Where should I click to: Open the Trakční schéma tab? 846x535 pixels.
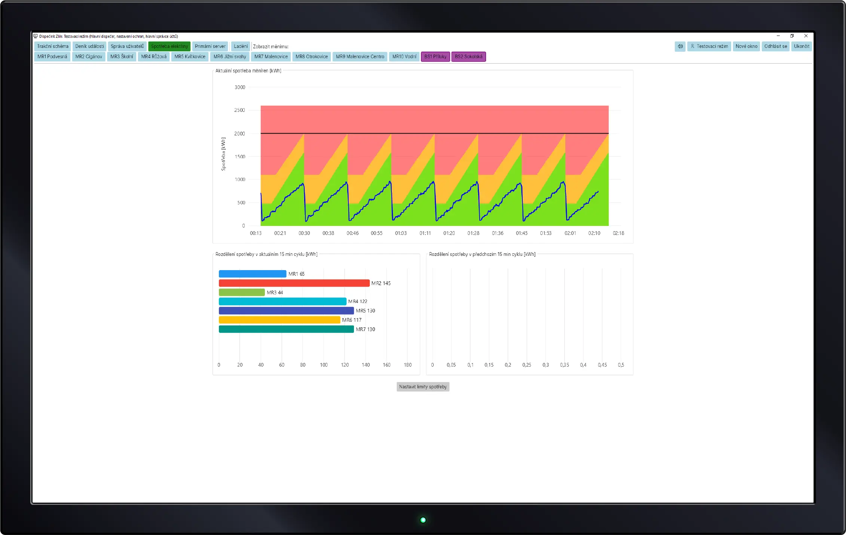pos(53,46)
